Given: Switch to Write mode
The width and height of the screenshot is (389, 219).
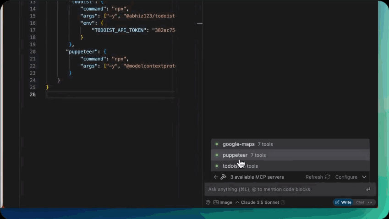Looking at the screenshot, I should coord(343,202).
